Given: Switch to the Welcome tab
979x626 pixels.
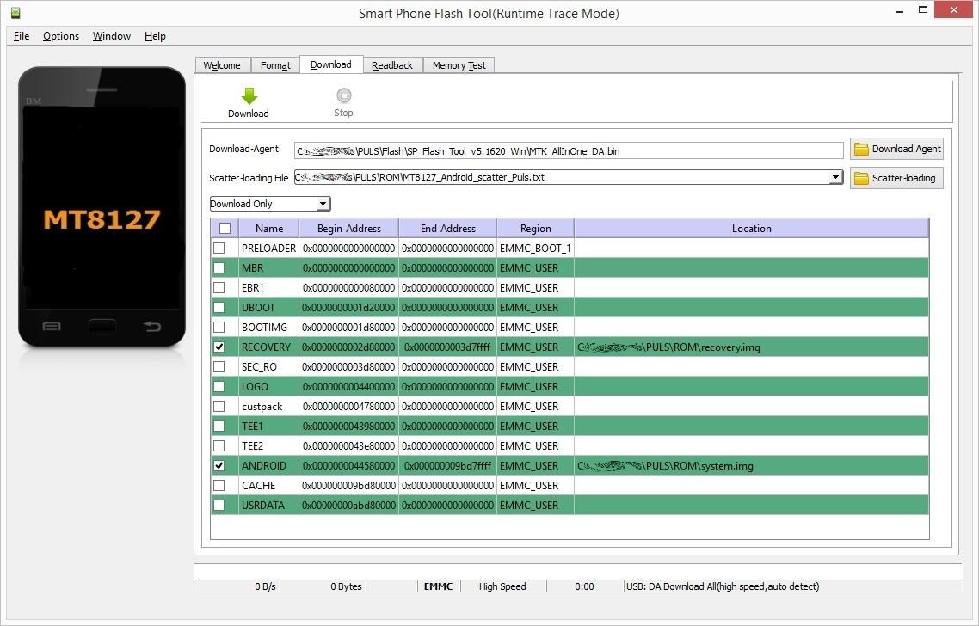Looking at the screenshot, I should [x=222, y=64].
